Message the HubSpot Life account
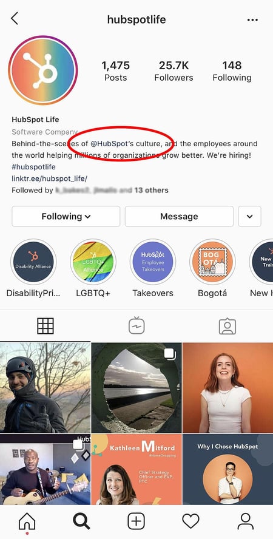This screenshot has width=273, height=539. (179, 216)
